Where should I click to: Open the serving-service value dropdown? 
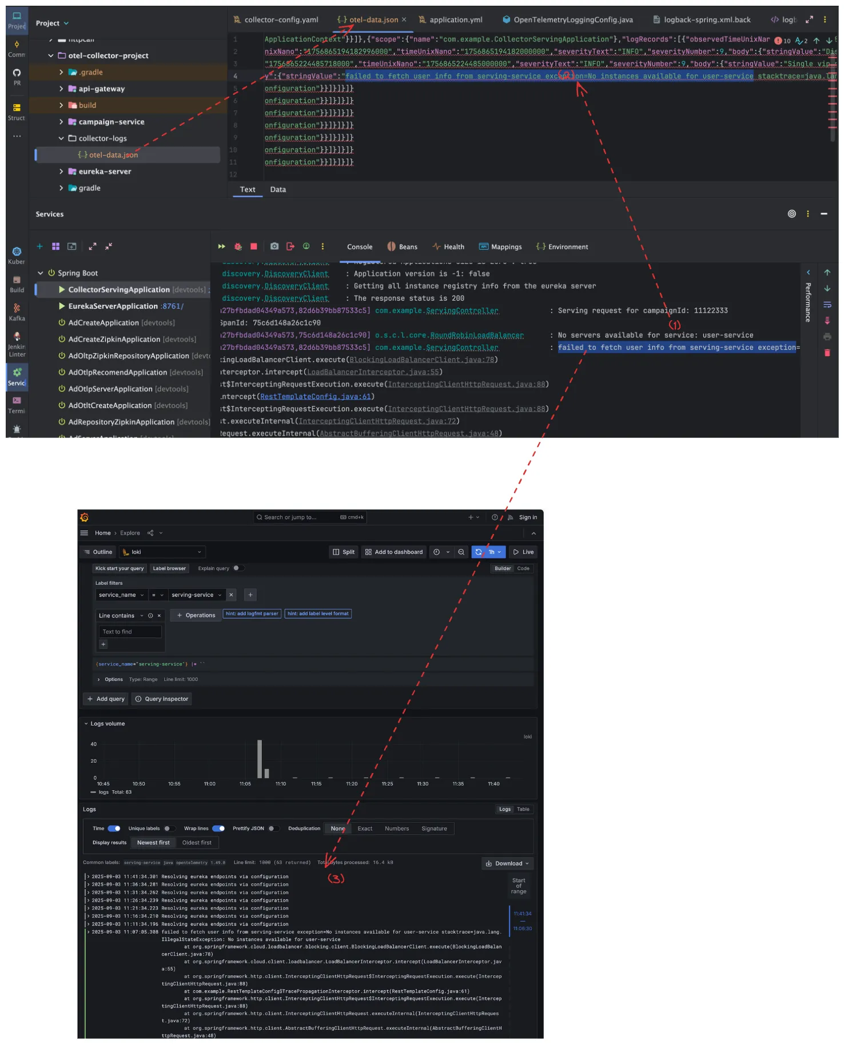point(196,595)
